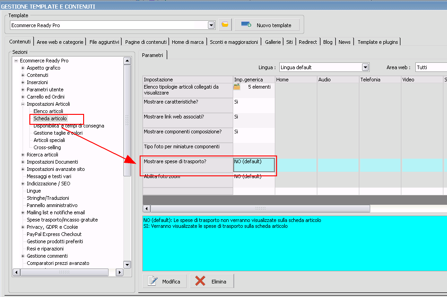Expand the Mailing list e notifiche email node
The width and height of the screenshot is (447, 297).
click(x=23, y=212)
